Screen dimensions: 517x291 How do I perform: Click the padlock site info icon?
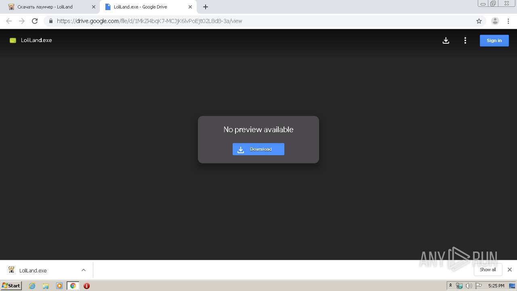50,21
